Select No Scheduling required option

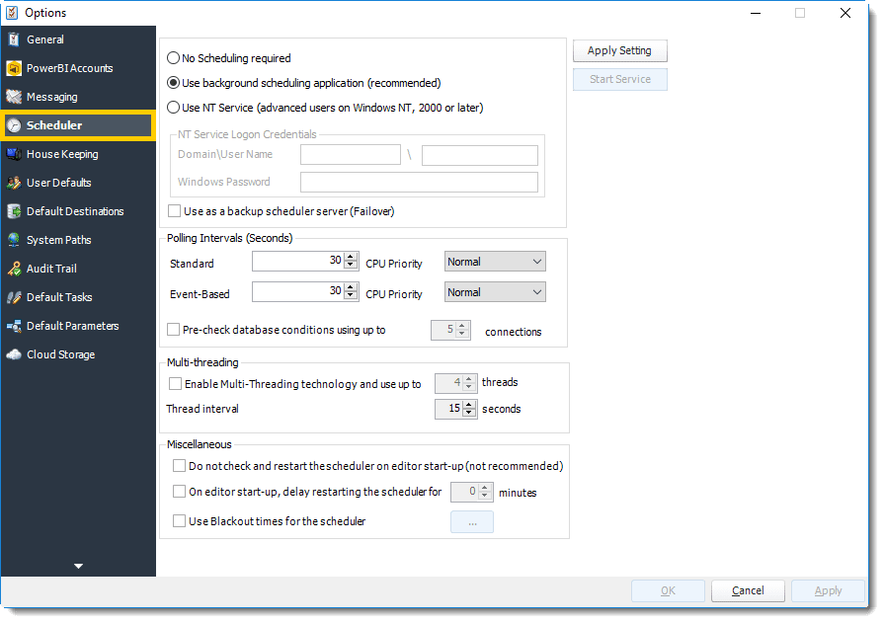174,58
